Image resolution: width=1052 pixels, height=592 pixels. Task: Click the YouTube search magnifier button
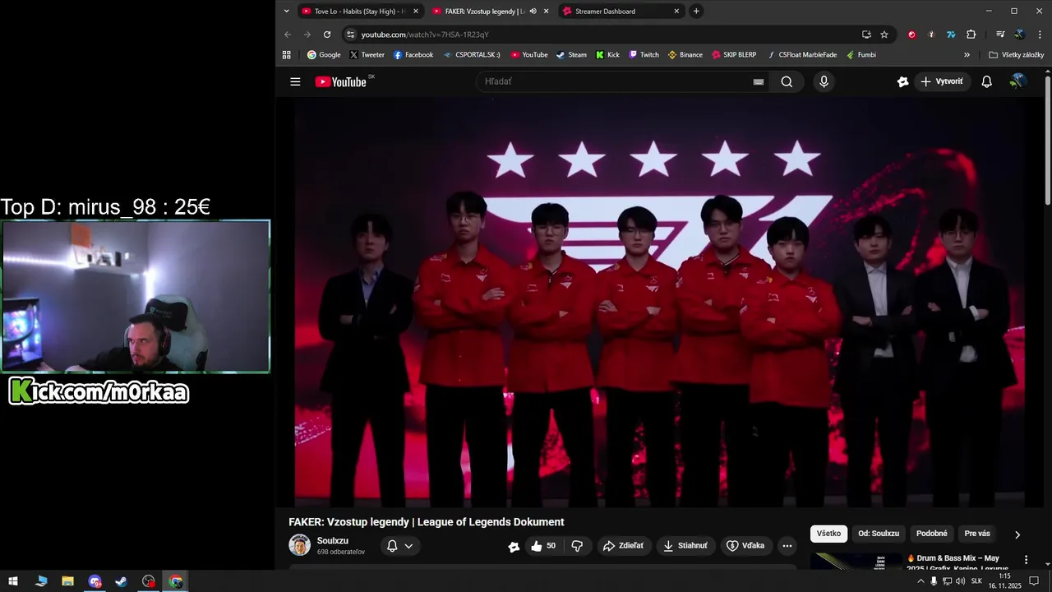click(x=787, y=81)
